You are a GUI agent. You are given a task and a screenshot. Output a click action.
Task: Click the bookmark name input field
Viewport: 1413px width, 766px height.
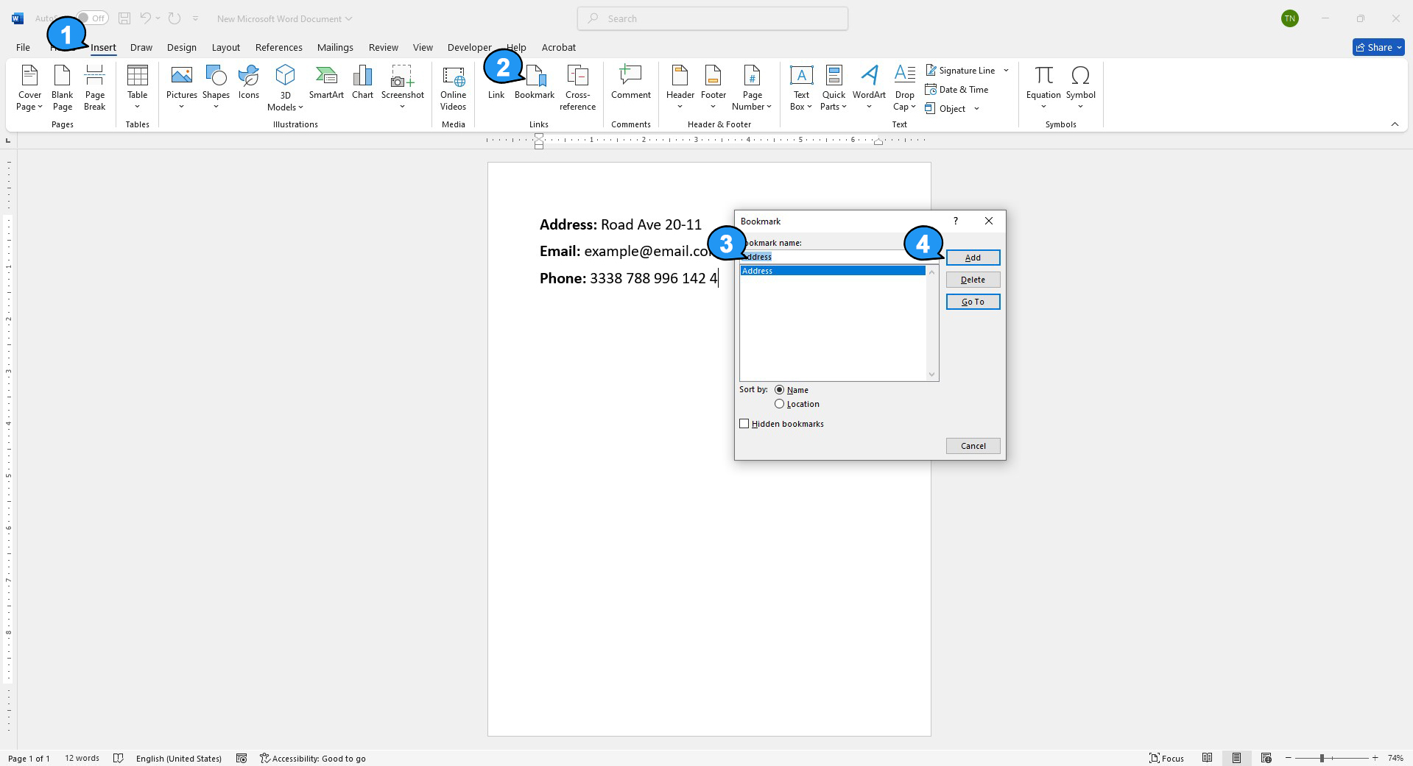[839, 257]
